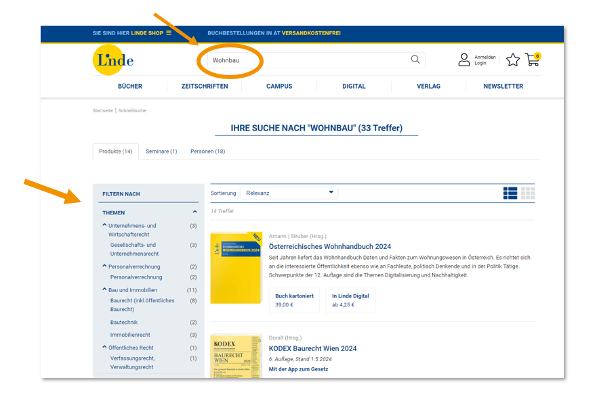597x397 pixels.
Task: Click the LINDE SHOP header link
Action: 147,33
